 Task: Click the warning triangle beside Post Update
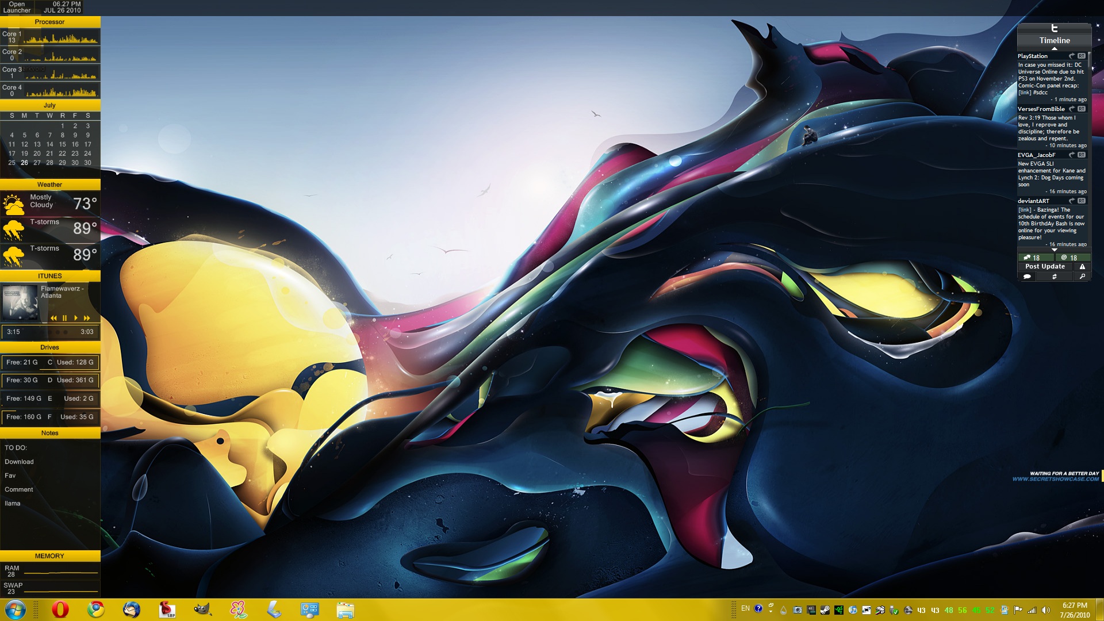[x=1082, y=267]
